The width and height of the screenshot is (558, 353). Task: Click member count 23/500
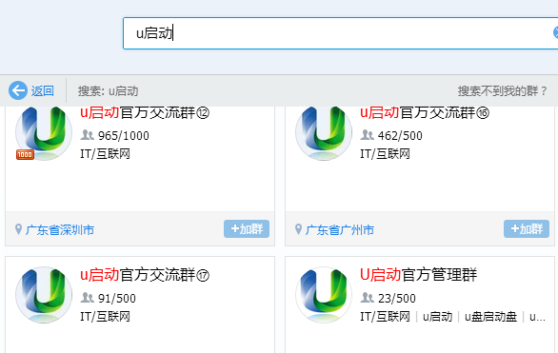point(397,299)
